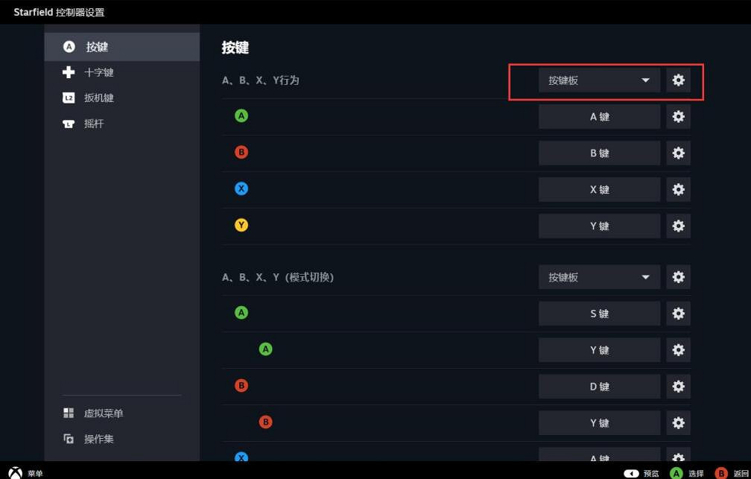Expand the A、B、X、Y行为 按键板 dropdown

(599, 80)
